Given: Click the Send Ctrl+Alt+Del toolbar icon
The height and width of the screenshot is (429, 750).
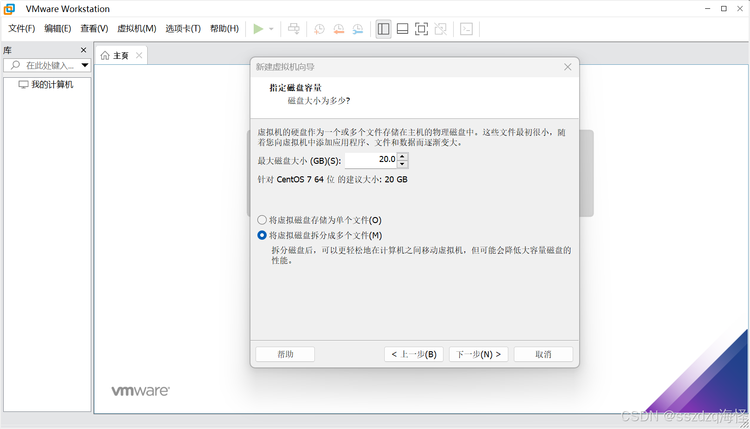Looking at the screenshot, I should (x=294, y=29).
